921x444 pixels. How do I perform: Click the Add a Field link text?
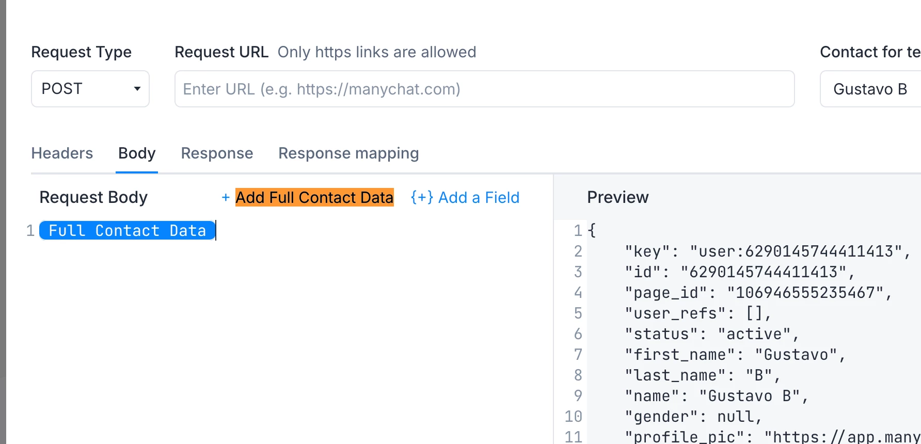coord(479,197)
